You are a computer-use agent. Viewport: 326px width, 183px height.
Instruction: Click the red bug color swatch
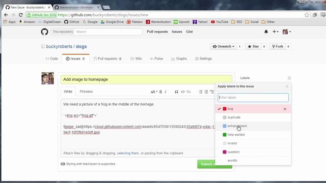[225, 109]
